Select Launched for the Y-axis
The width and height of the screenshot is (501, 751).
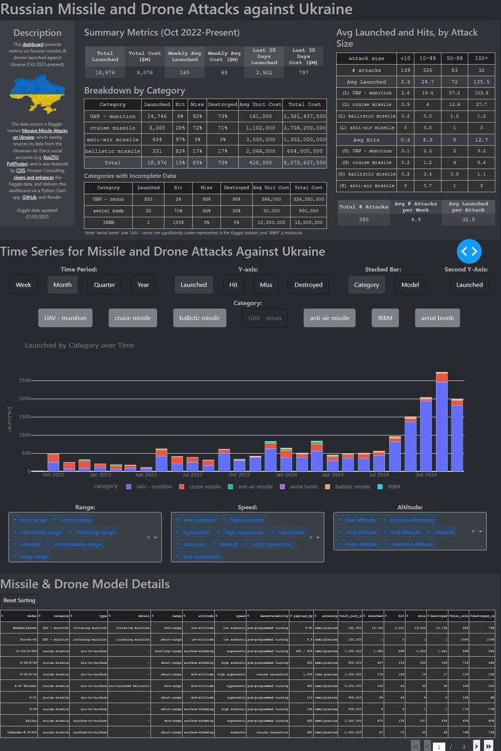[194, 285]
